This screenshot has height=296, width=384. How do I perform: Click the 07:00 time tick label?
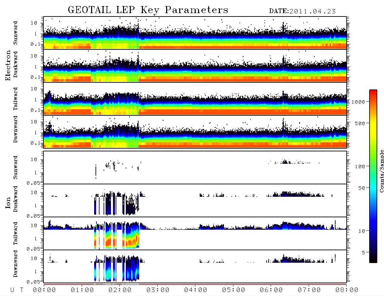[x=309, y=290]
